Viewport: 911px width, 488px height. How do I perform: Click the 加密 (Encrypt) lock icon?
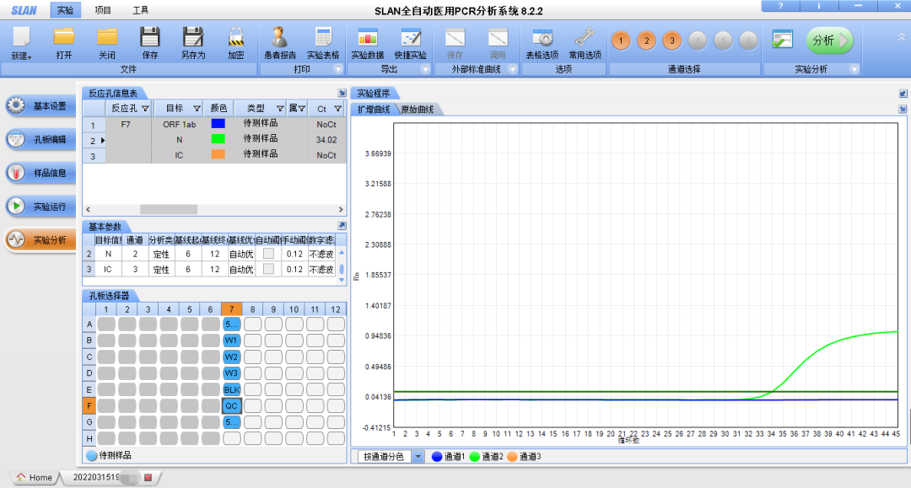[236, 37]
